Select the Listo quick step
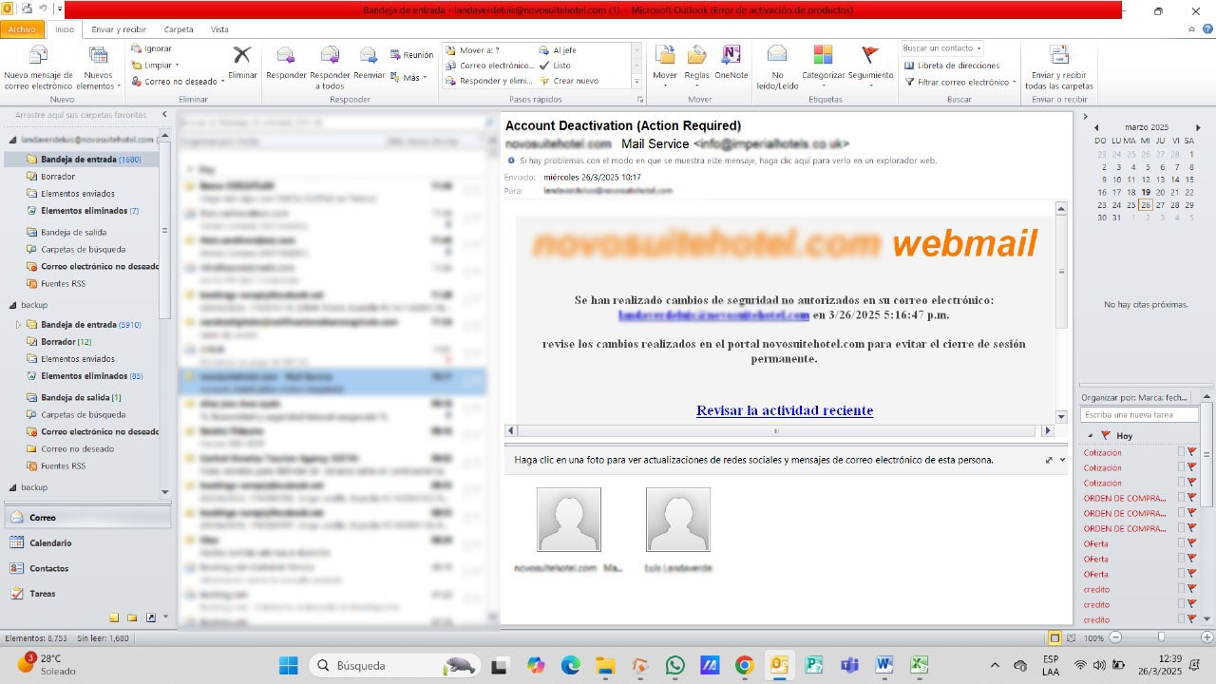 [554, 66]
